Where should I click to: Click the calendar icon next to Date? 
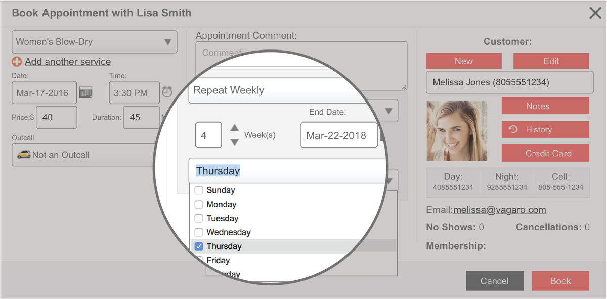click(x=85, y=92)
